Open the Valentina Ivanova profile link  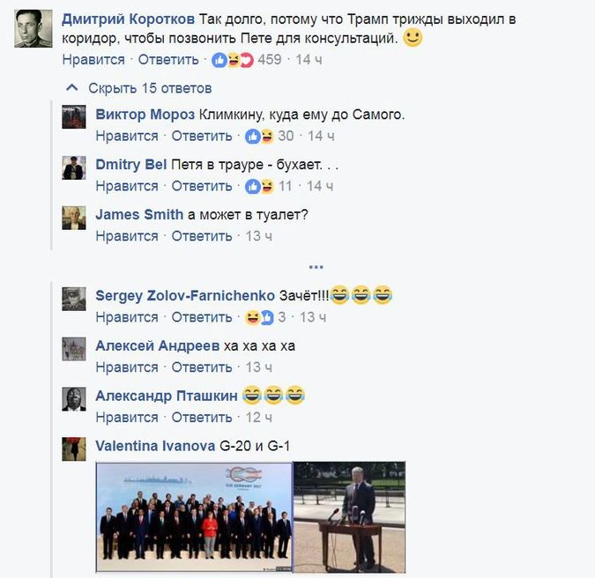[x=155, y=446]
